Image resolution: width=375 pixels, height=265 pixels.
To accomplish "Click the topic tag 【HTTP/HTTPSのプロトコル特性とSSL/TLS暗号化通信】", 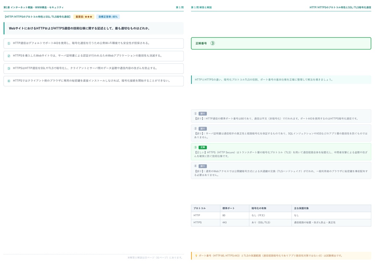I will (x=38, y=17).
